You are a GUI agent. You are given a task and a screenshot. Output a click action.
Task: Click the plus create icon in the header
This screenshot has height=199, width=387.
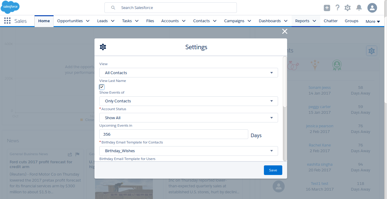[x=327, y=8]
